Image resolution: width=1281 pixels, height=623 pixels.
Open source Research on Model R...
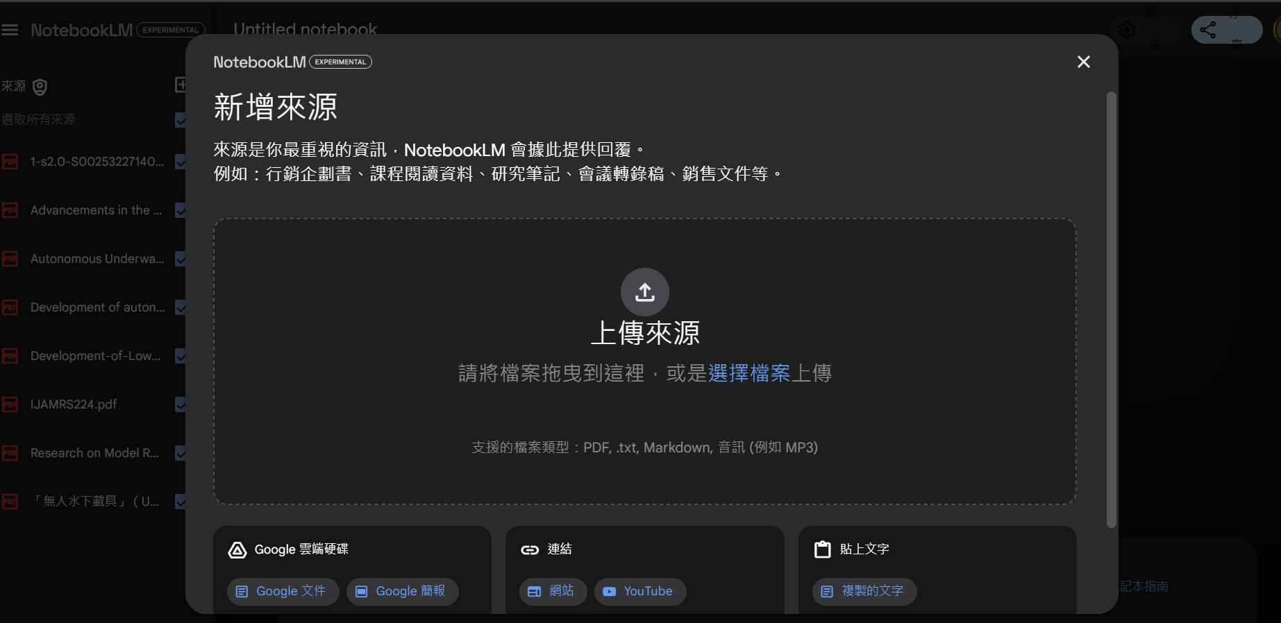[x=94, y=453]
